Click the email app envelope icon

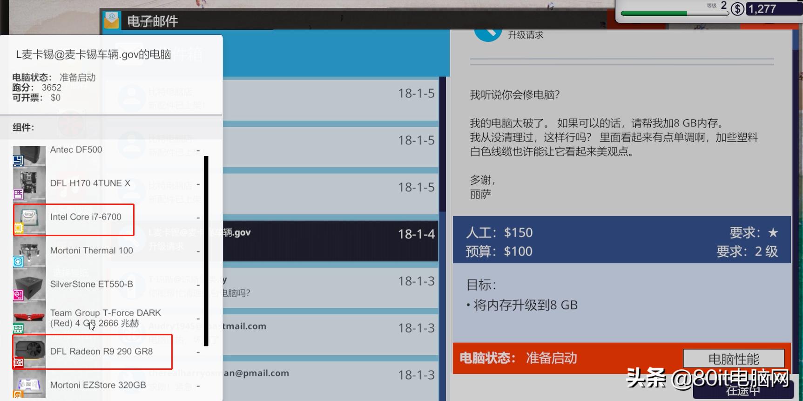112,20
